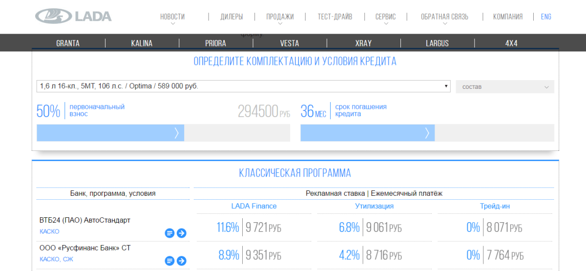This screenshot has height=271, width=586.
Task: Switch language to ENG
Action: click(546, 17)
